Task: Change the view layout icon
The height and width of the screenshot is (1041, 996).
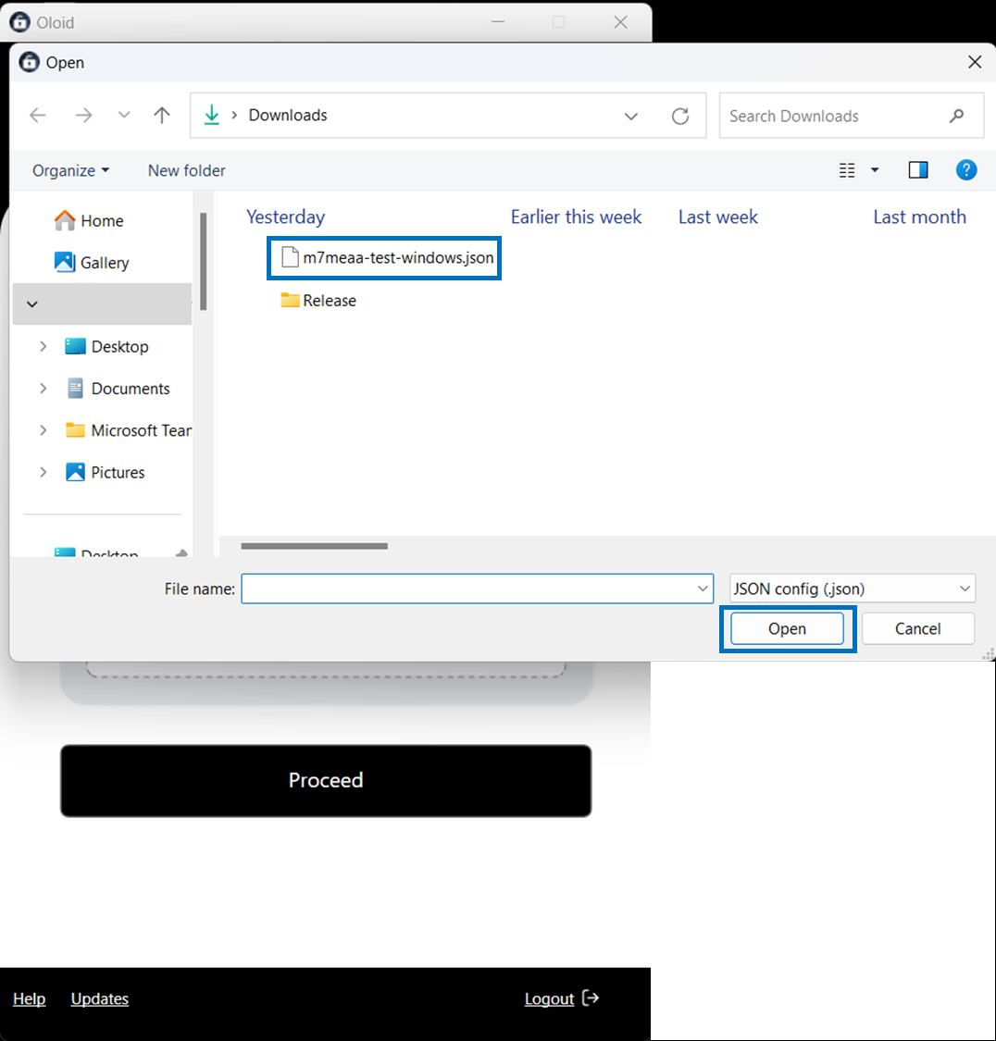Action: (847, 170)
